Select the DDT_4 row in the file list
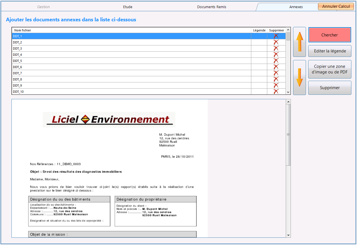The height and width of the screenshot is (245, 357). coord(131,55)
